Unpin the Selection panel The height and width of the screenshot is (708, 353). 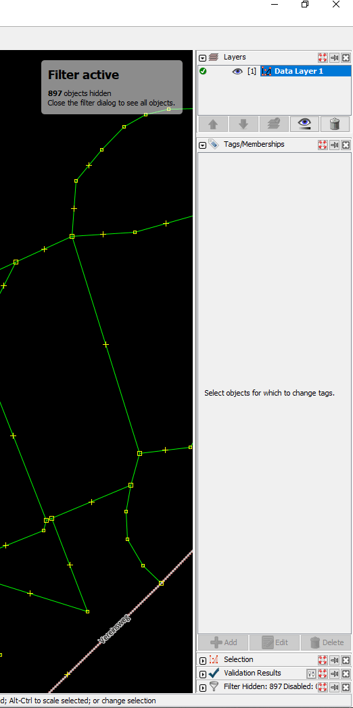(334, 661)
